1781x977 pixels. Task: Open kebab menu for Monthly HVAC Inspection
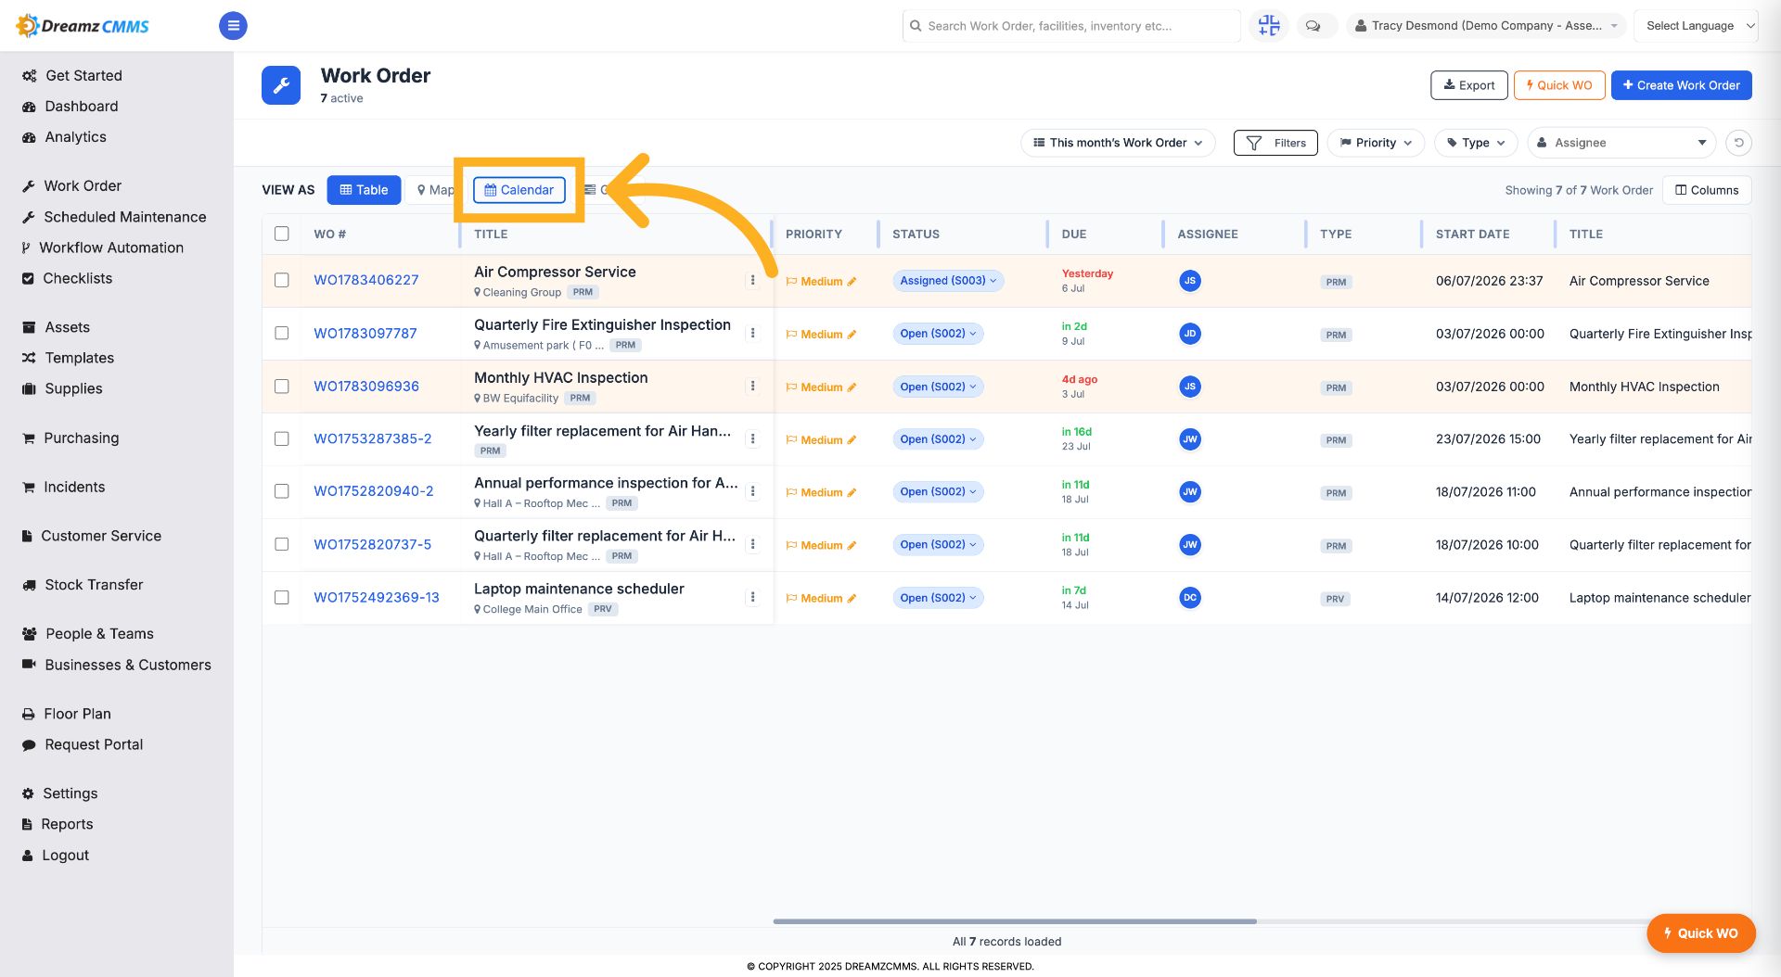click(752, 386)
